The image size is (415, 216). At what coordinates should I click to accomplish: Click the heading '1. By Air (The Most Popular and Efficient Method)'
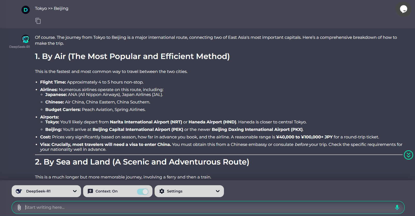tap(132, 56)
